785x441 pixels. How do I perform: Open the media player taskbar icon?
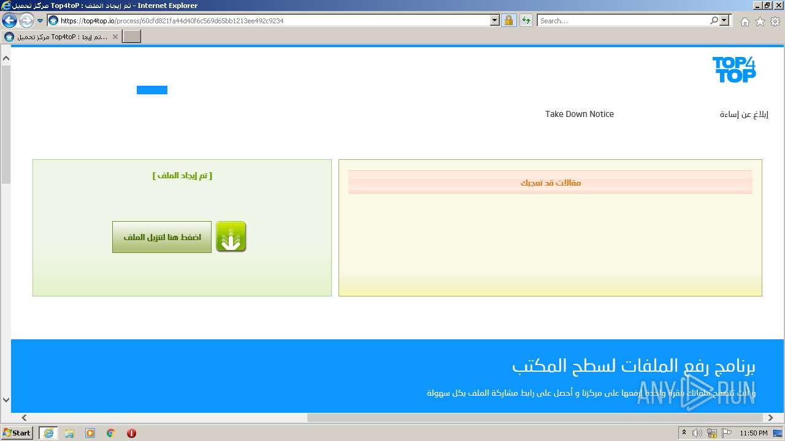click(90, 433)
